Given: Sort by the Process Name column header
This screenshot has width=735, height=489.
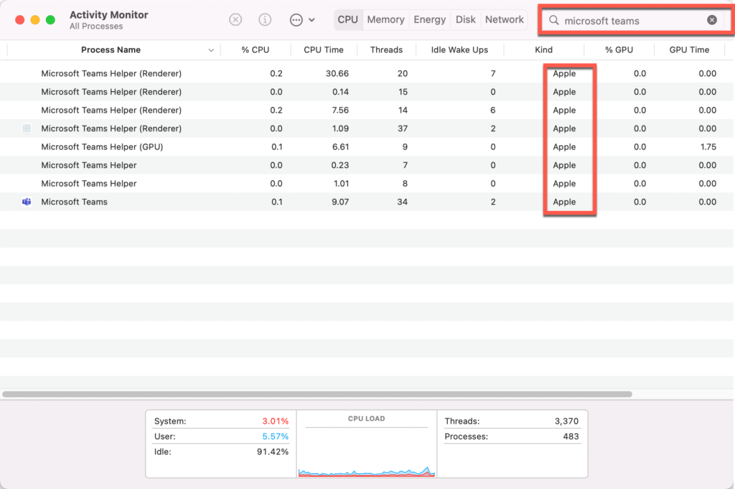Looking at the screenshot, I should pos(111,50).
